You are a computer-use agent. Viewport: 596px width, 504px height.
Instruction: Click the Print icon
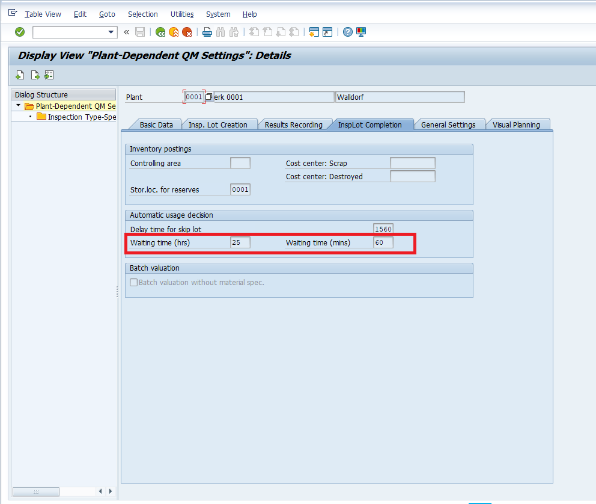pos(207,32)
